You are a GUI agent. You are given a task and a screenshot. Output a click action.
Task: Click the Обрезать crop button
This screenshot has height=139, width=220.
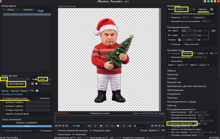point(203,9)
